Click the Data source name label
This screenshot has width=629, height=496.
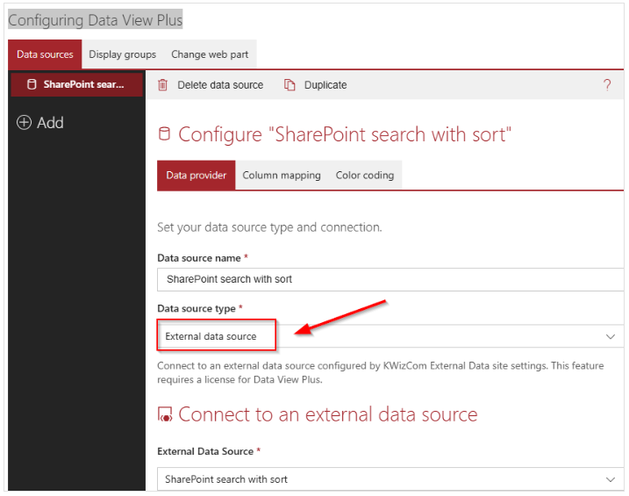(x=199, y=258)
